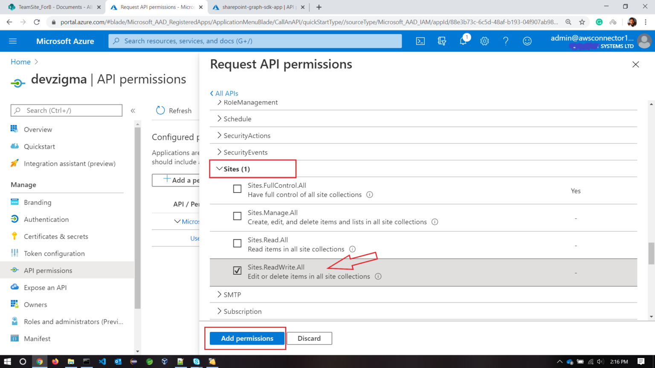Open the Help question mark icon
Screen dimensions: 655x368
[x=506, y=41]
